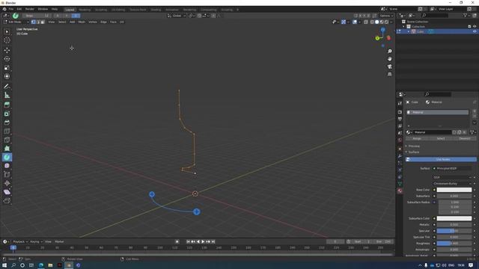Select the Extrude Region tool
479x269 pixels.
point(7,105)
